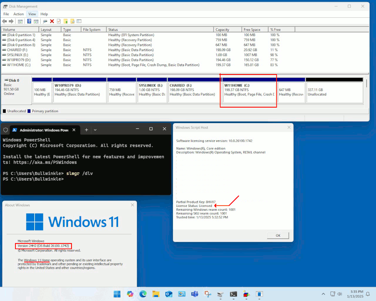Screen dimensions: 376x301
Task: Click the volume speaker tray icon
Action: (340, 294)
